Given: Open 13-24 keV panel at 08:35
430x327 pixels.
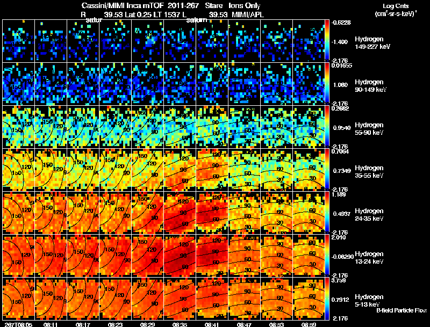Looking at the screenshot, I should pos(180,256).
